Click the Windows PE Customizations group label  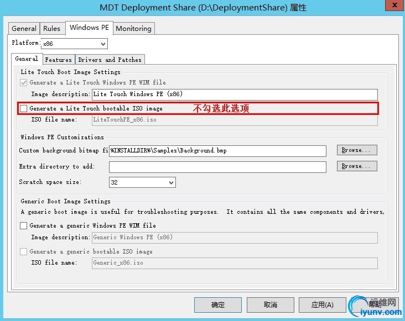[x=63, y=137]
